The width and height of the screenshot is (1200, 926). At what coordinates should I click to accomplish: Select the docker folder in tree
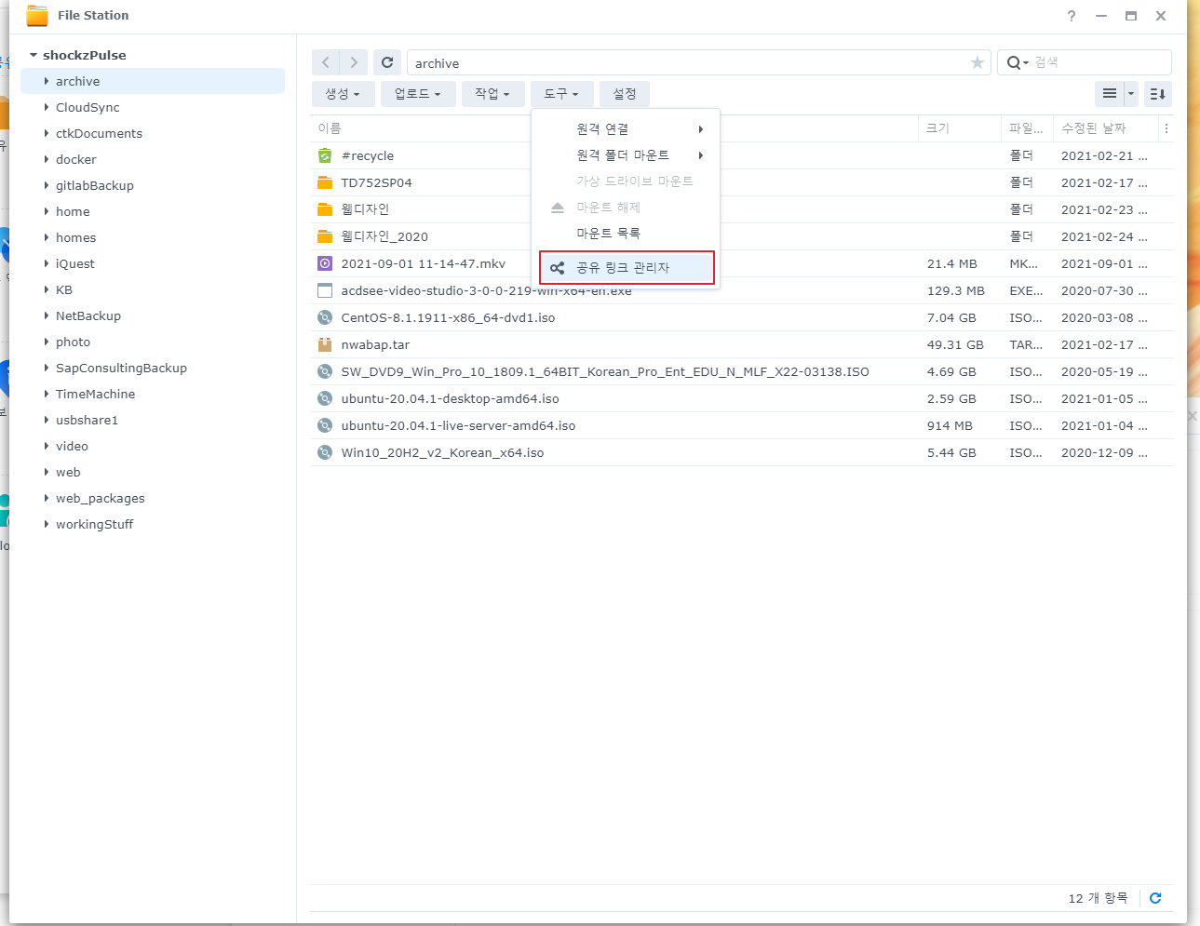click(76, 159)
